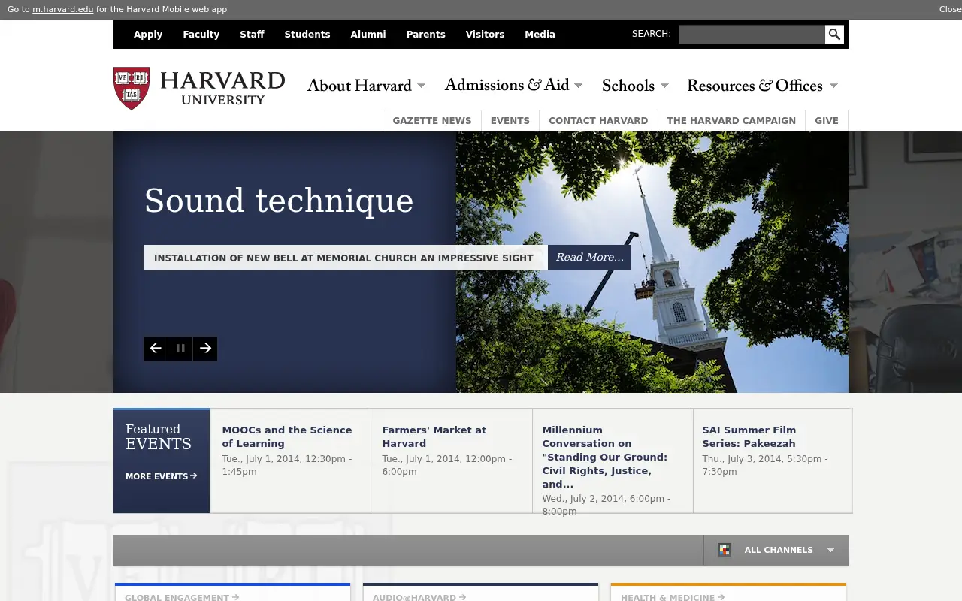
Task: Open the Global Engagement channel
Action: tap(182, 597)
